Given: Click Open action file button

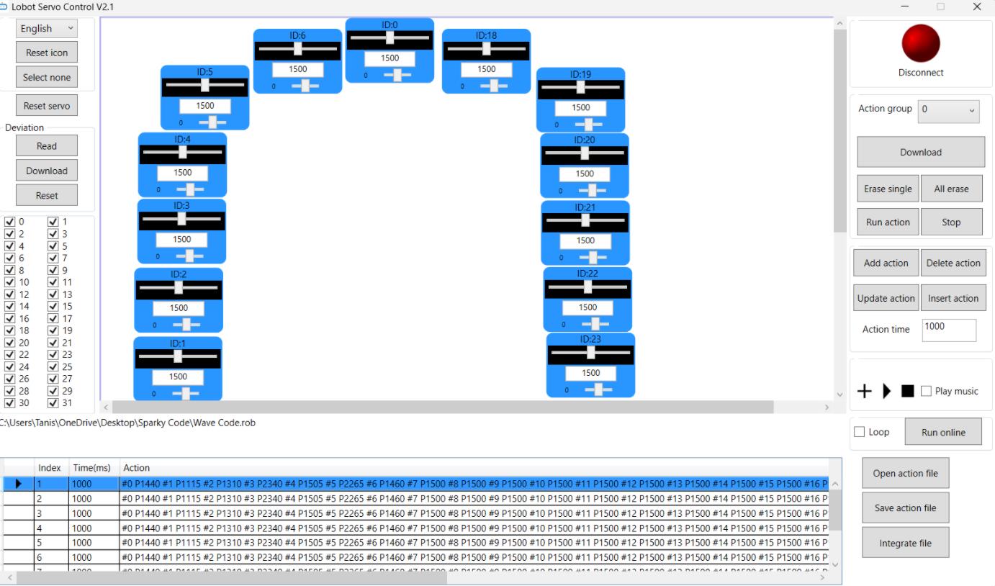Looking at the screenshot, I should click(906, 473).
